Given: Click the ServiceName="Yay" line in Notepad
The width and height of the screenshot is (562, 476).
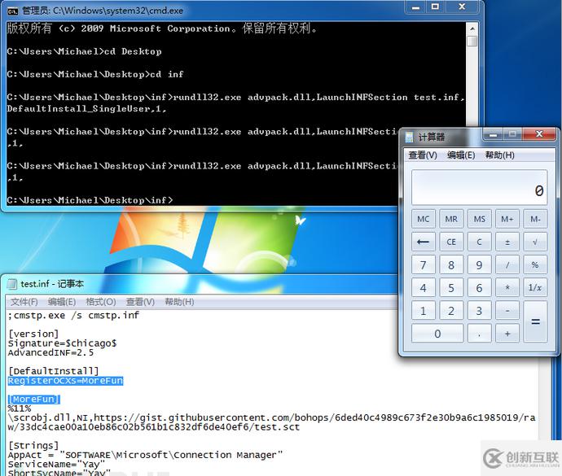Looking at the screenshot, I should coord(56,464).
